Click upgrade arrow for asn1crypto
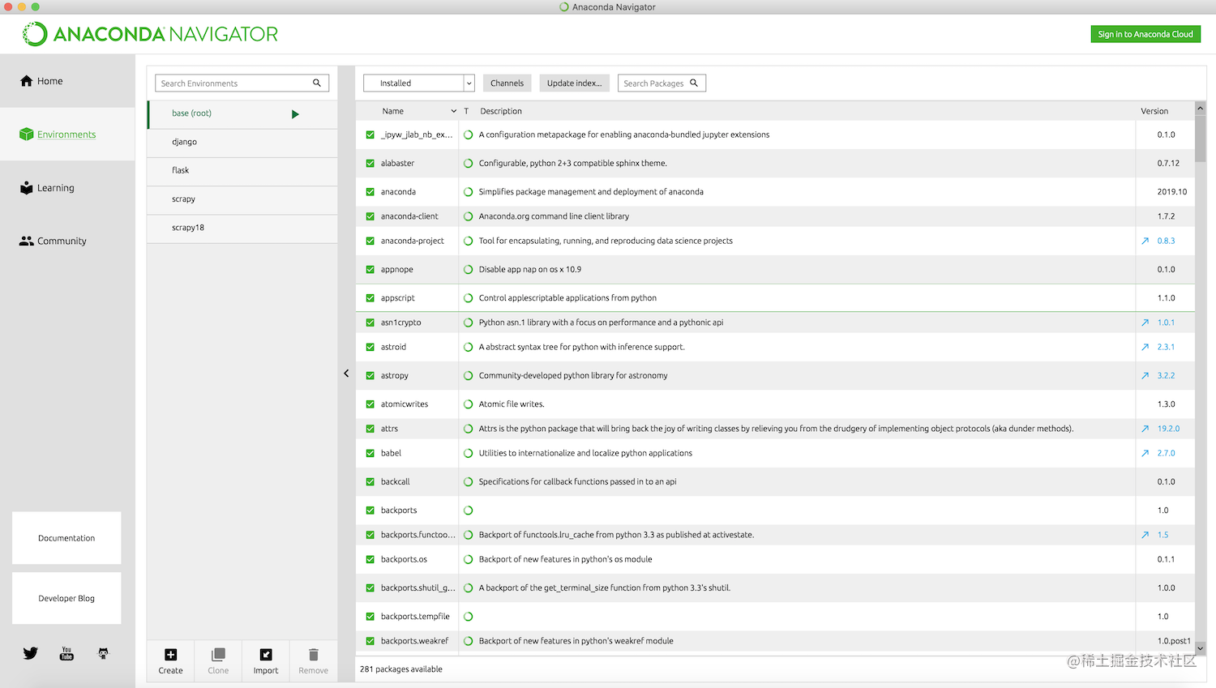This screenshot has width=1216, height=688. pyautogui.click(x=1145, y=323)
